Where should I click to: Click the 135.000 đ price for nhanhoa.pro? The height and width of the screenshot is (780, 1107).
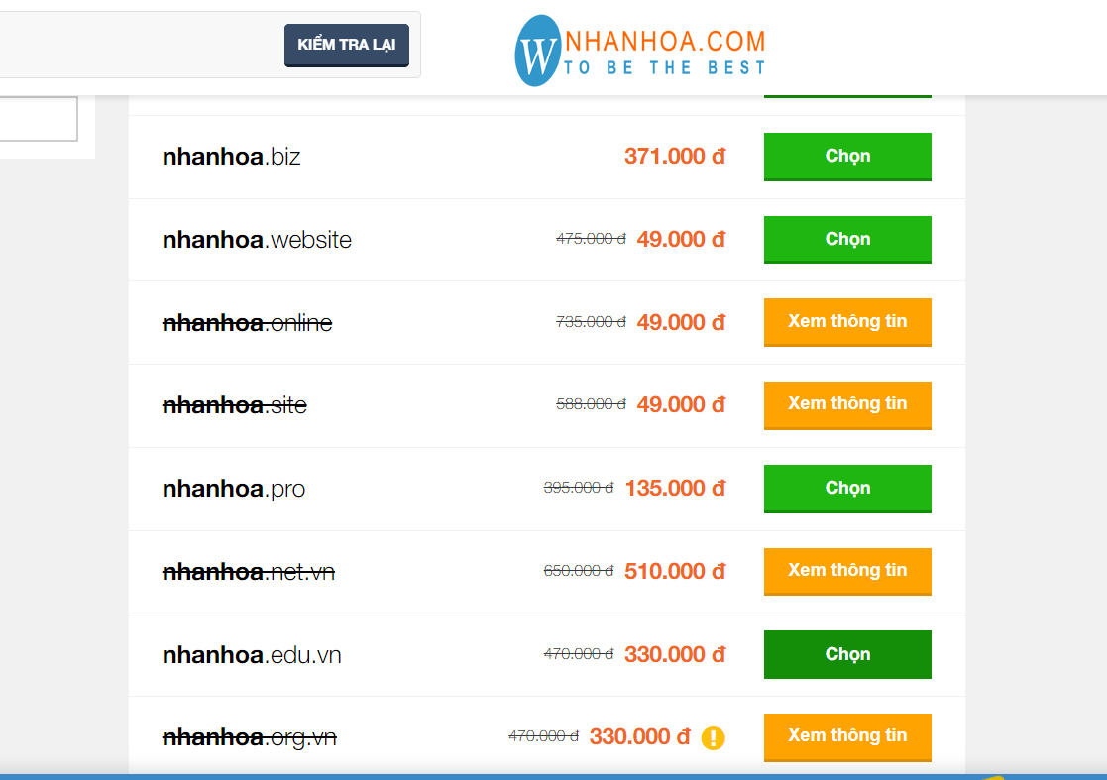pos(675,488)
